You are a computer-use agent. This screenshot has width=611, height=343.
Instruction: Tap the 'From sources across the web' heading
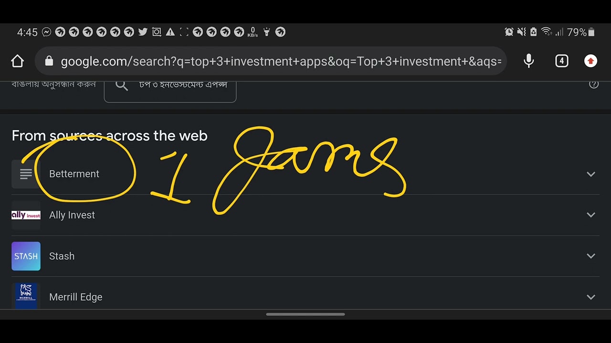pyautogui.click(x=109, y=136)
